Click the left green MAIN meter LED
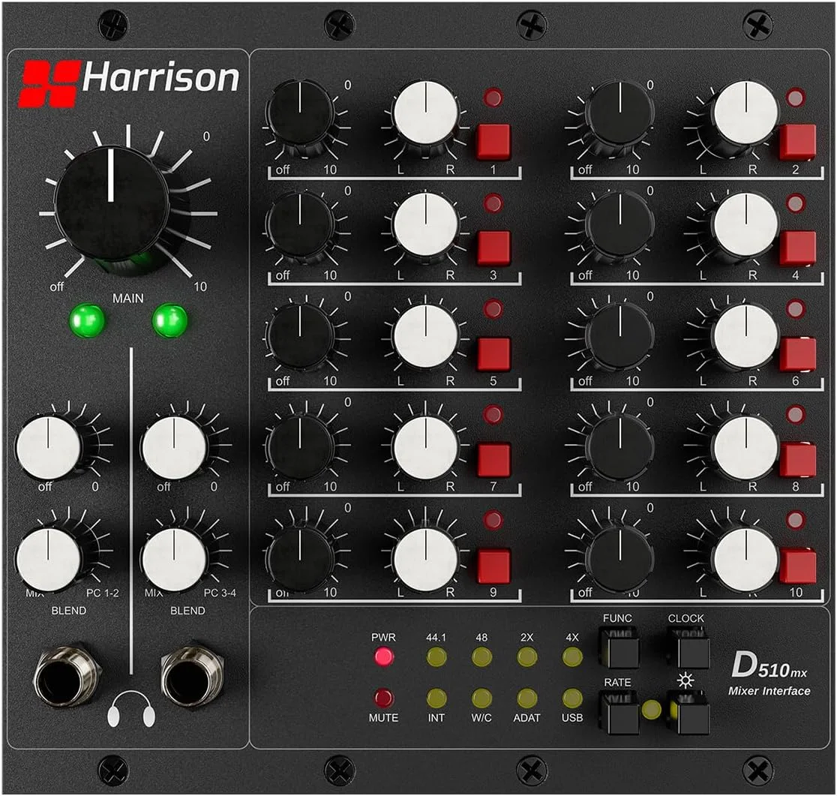The image size is (837, 796). click(87, 321)
